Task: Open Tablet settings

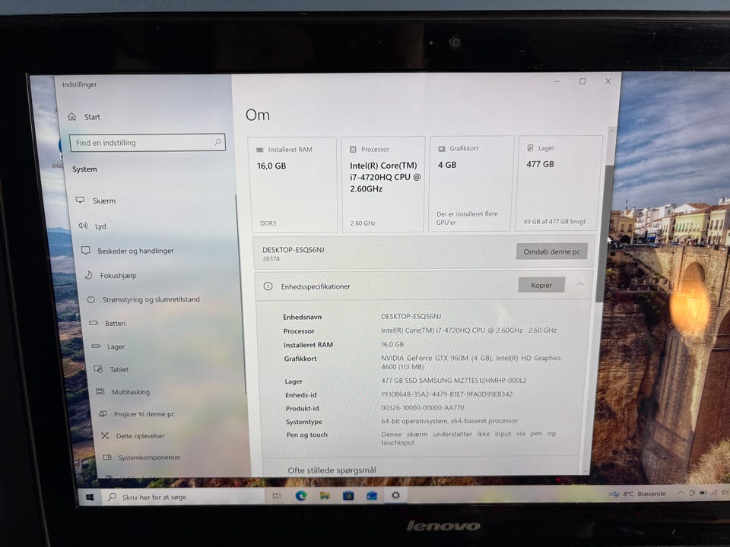Action: 111,369
